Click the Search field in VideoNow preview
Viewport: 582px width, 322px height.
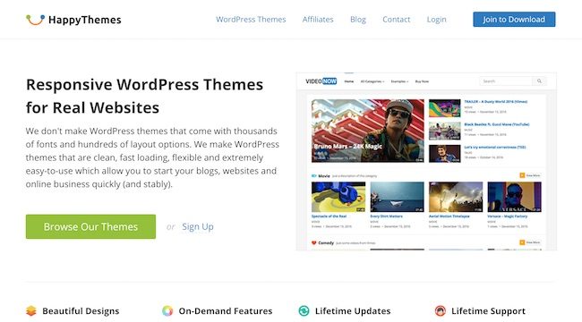506,80
